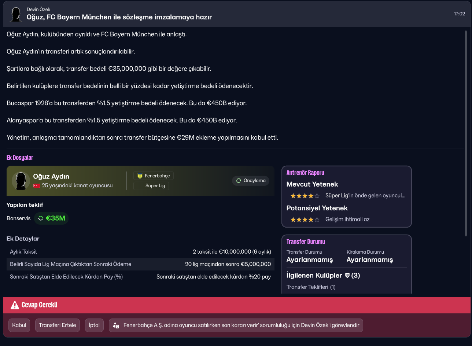Postpone with the Transferi Ertele button
Viewport: 472px width, 346px height.
pos(58,325)
